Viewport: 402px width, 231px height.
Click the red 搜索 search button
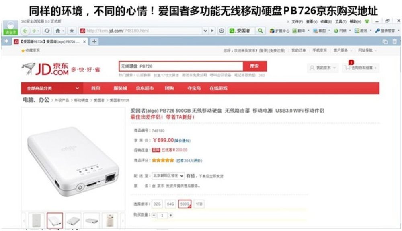[254, 66]
